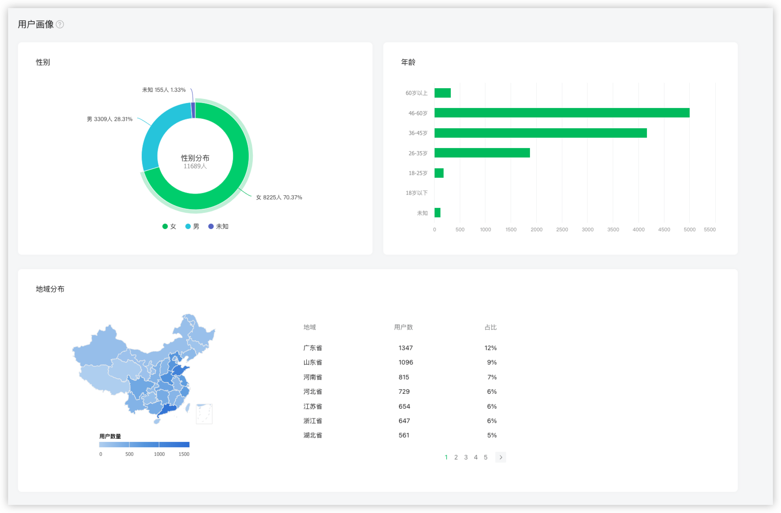Click the 用户数 column header
This screenshot has width=781, height=513.
(x=403, y=327)
